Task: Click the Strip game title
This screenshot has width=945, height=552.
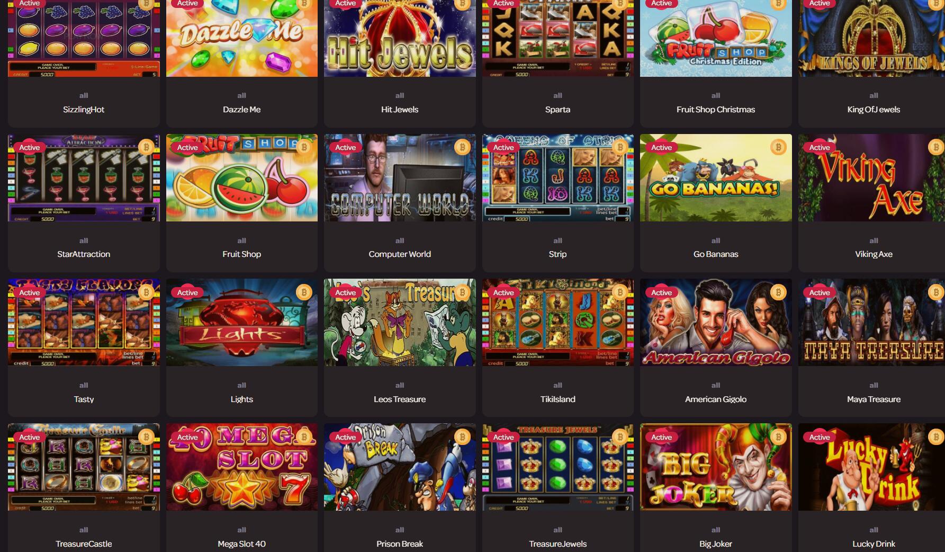Action: click(557, 254)
